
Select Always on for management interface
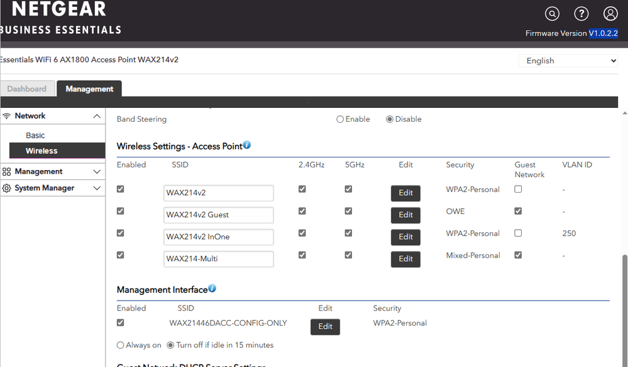pos(121,345)
